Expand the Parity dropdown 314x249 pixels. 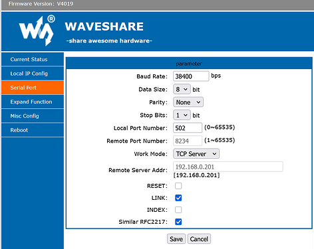(188, 102)
